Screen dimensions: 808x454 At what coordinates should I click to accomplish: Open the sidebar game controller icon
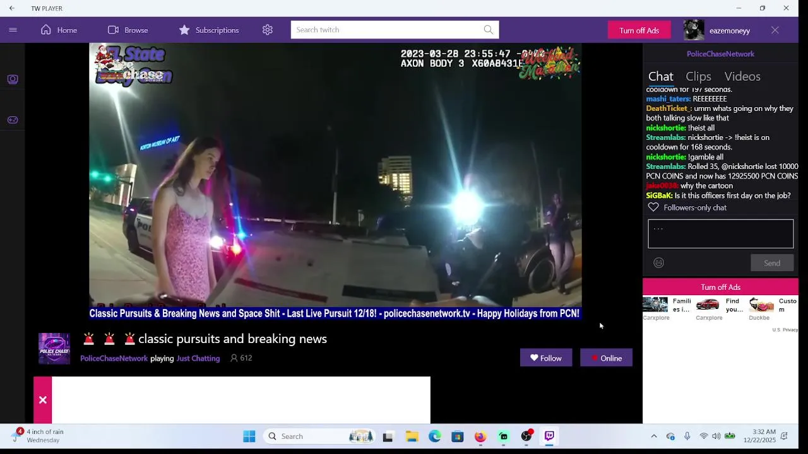[x=13, y=120]
